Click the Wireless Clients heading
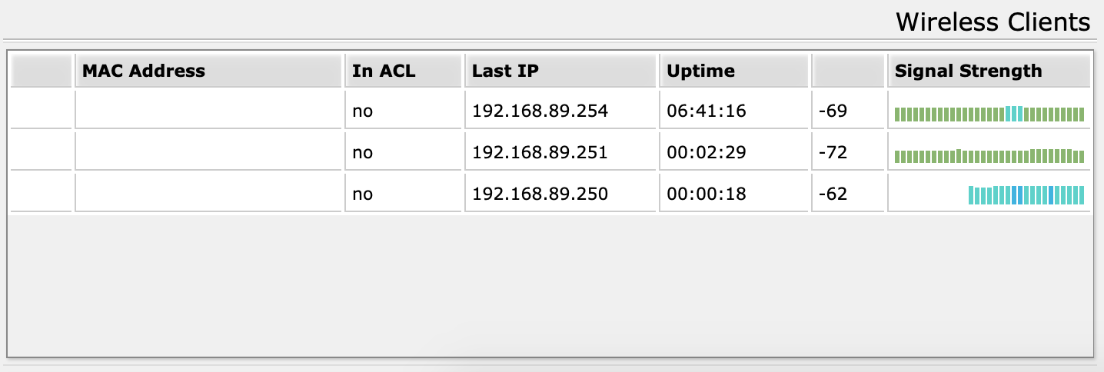 [x=993, y=22]
